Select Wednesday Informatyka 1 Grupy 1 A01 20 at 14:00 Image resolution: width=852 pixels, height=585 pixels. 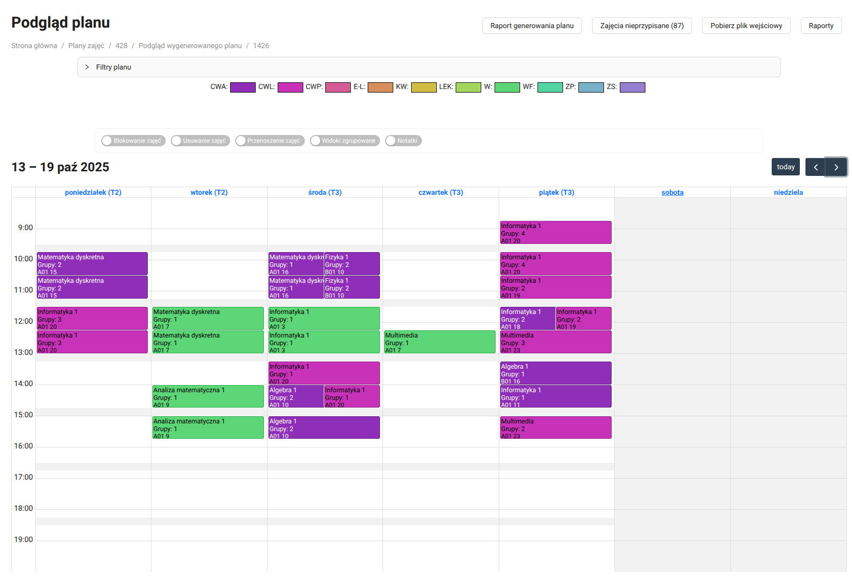coord(352,396)
